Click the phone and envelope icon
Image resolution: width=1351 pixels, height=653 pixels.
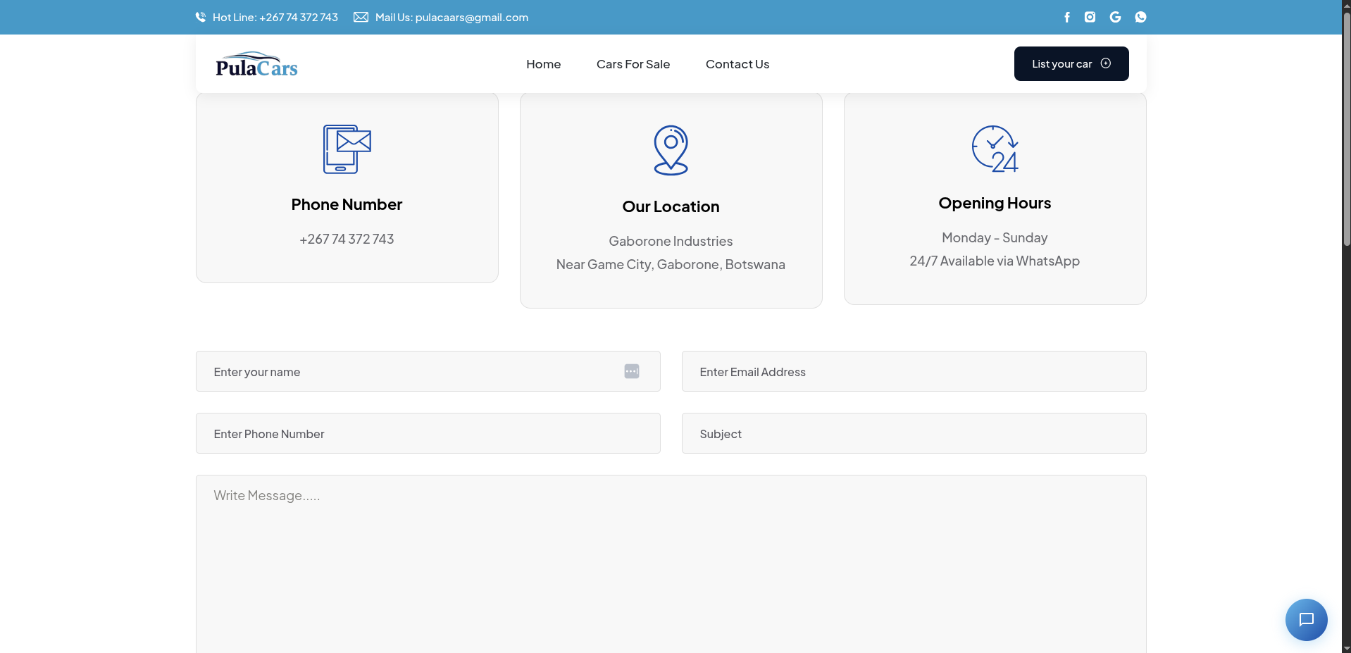347,149
